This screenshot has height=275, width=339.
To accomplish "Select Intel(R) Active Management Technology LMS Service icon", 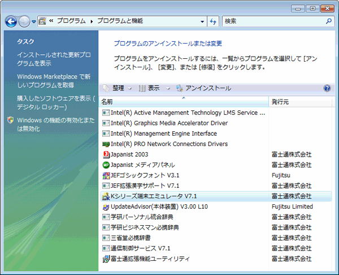I will [x=106, y=113].
